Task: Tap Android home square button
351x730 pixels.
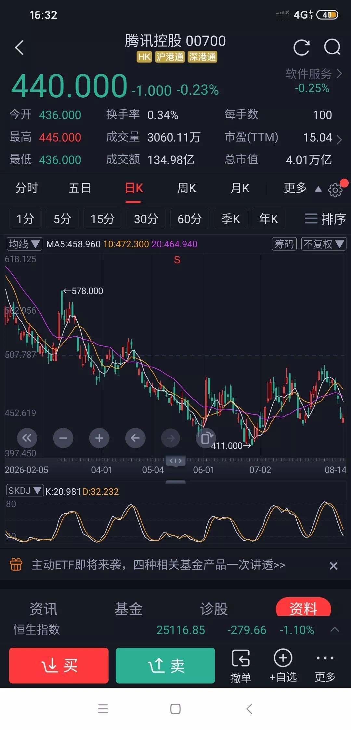Action: point(175,709)
